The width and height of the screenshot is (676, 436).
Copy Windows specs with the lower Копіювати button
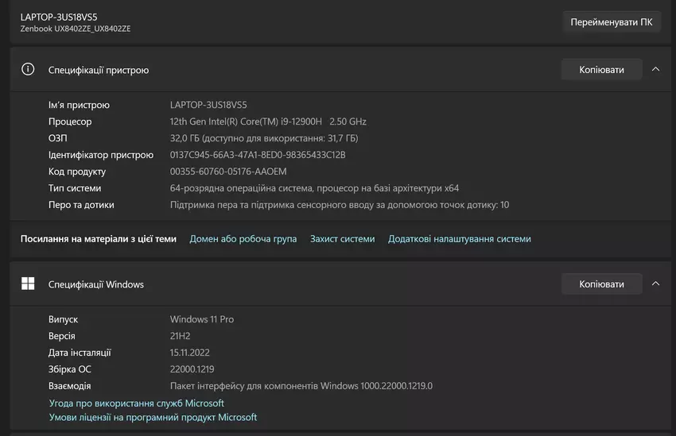click(x=600, y=284)
